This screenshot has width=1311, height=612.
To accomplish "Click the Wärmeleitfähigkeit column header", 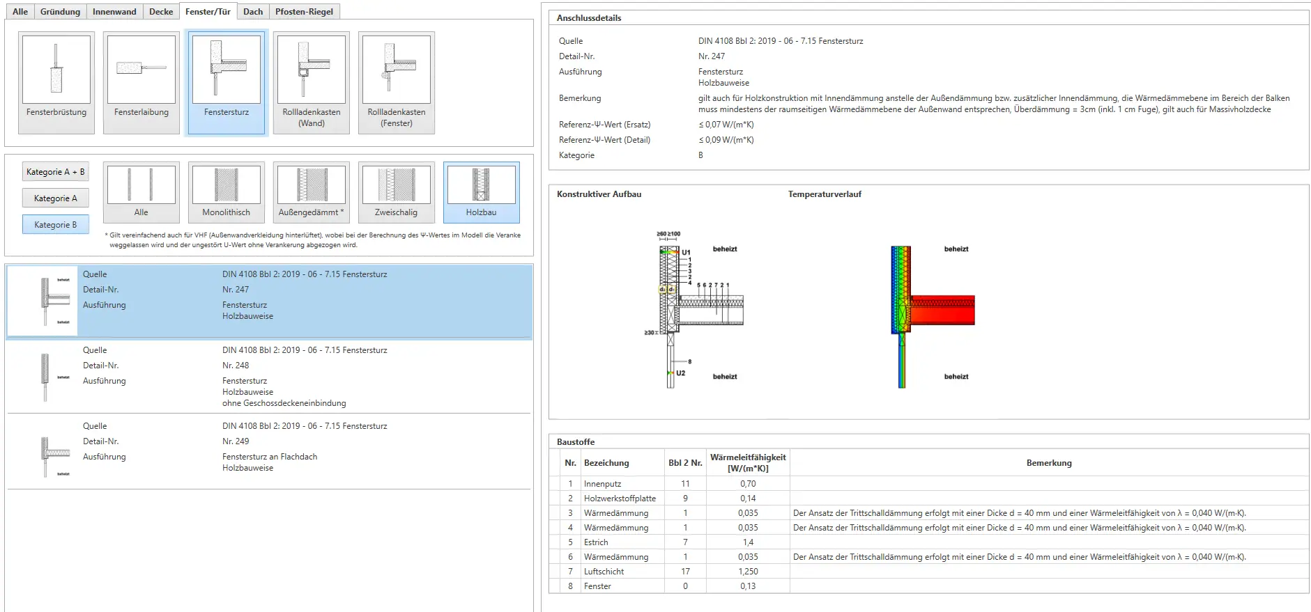I will [748, 462].
